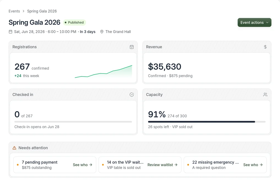Click 14 on the VIP wait... title

(x=125, y=162)
